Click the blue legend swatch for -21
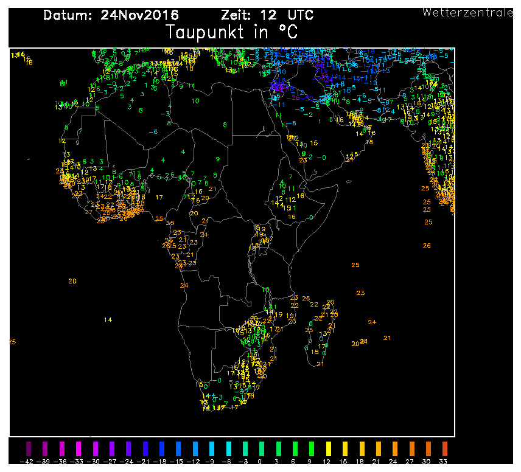The height and width of the screenshot is (472, 521). pos(144,449)
